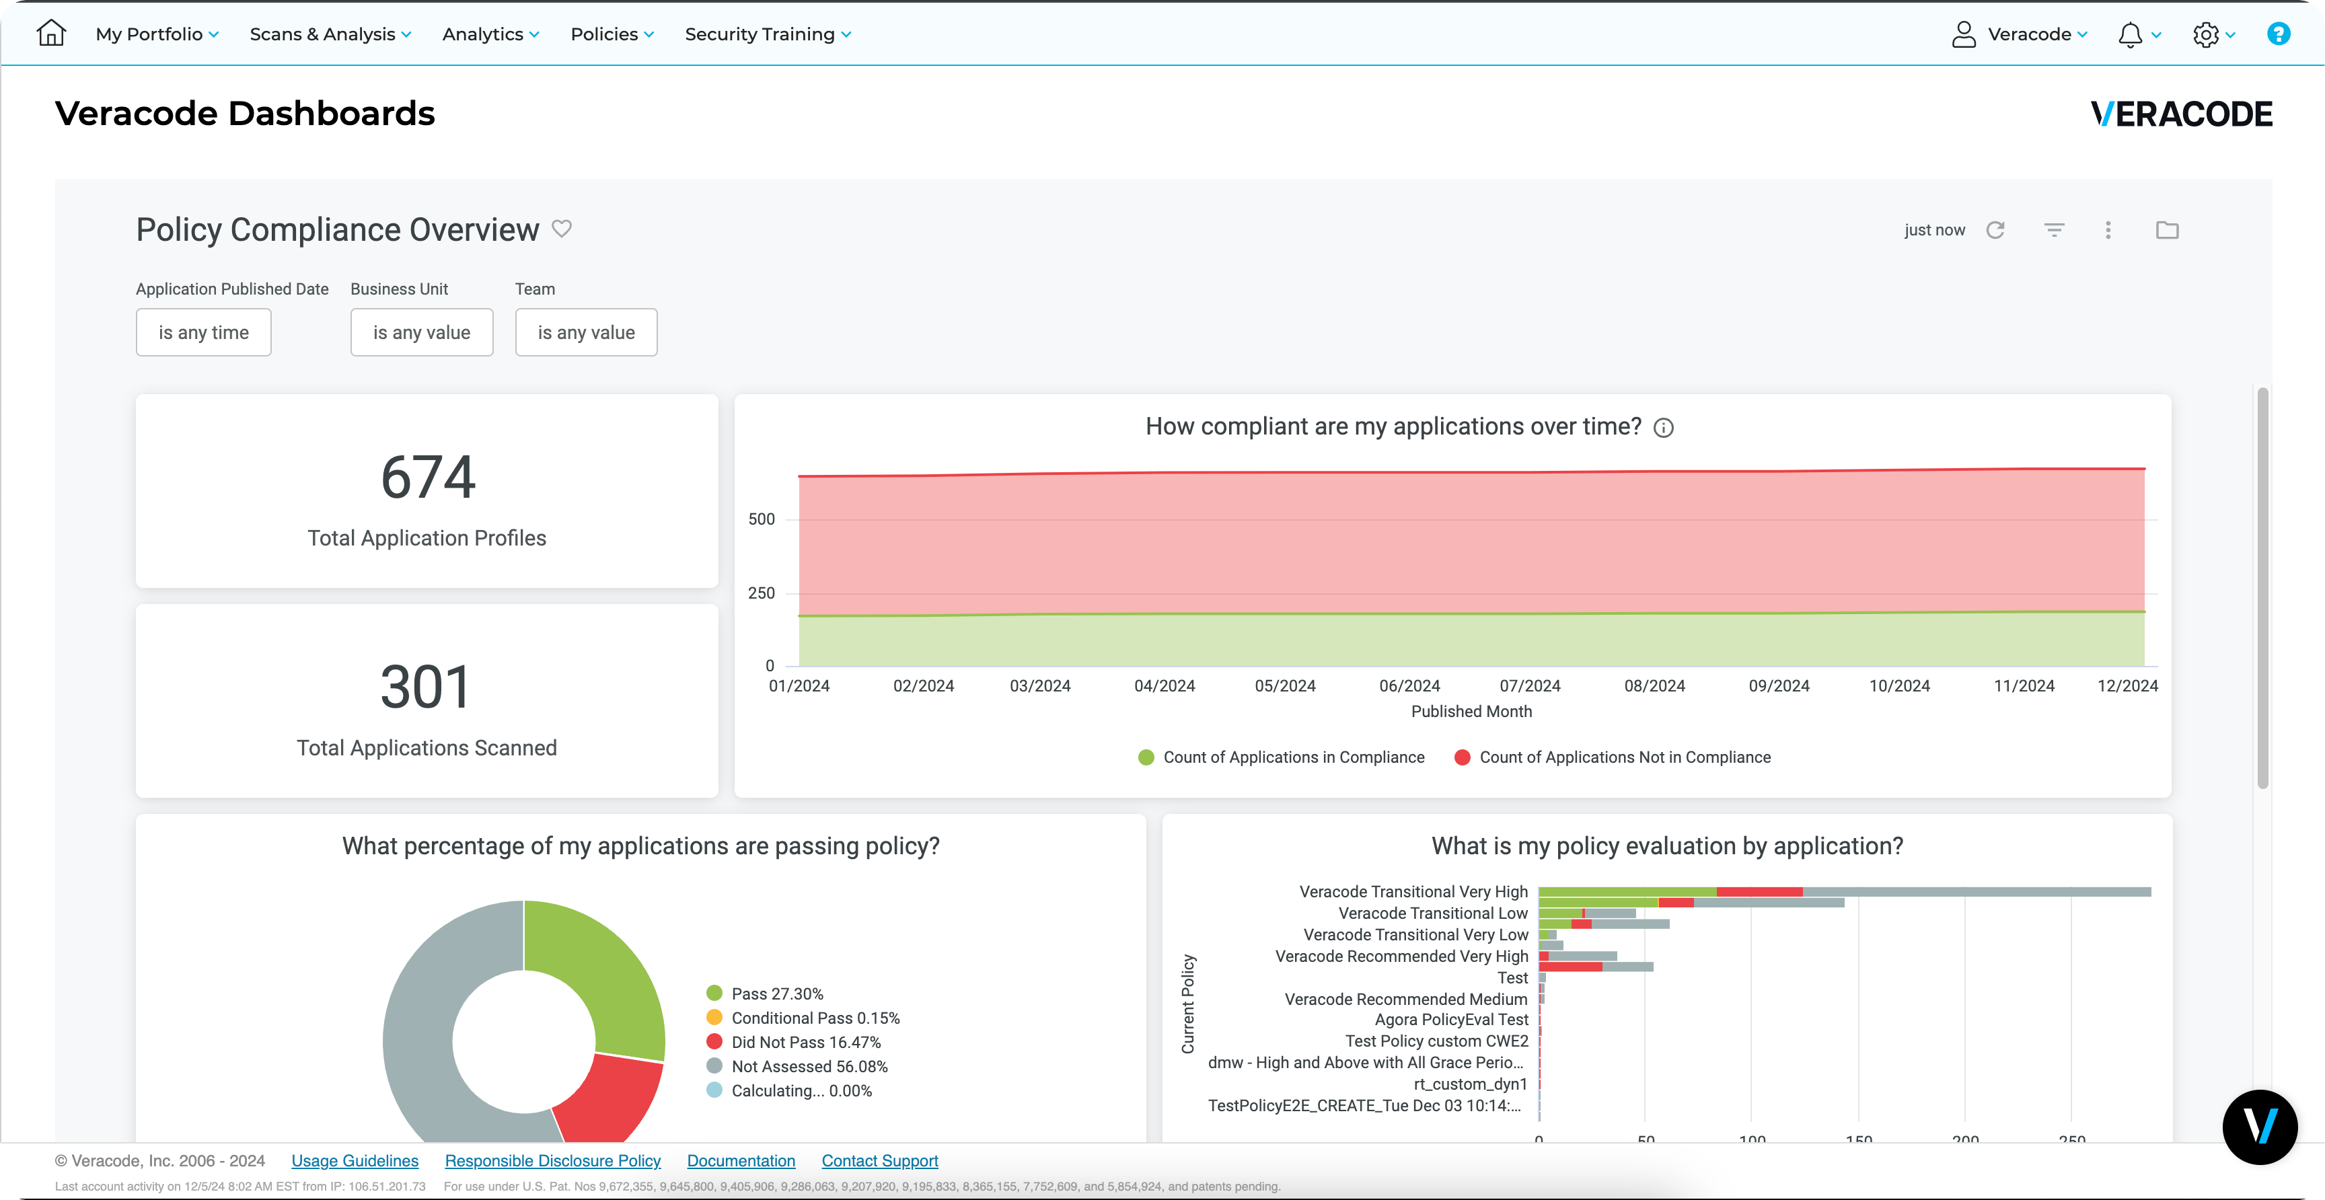Open the settings gear menu

2205,34
